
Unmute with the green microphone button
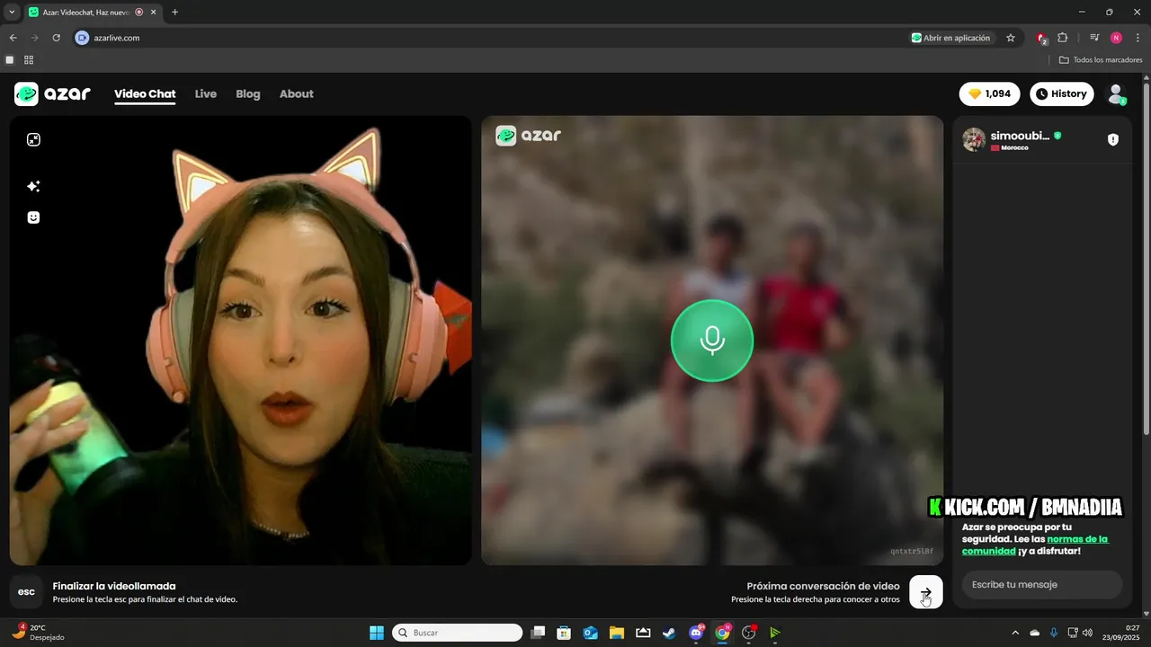(x=712, y=341)
